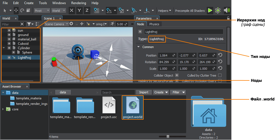Open the Pivot dropdown in toolbar
This screenshot has height=140, width=278.
click(x=42, y=11)
